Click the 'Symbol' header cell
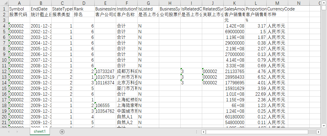This screenshot has width=327, height=136. 19,9
